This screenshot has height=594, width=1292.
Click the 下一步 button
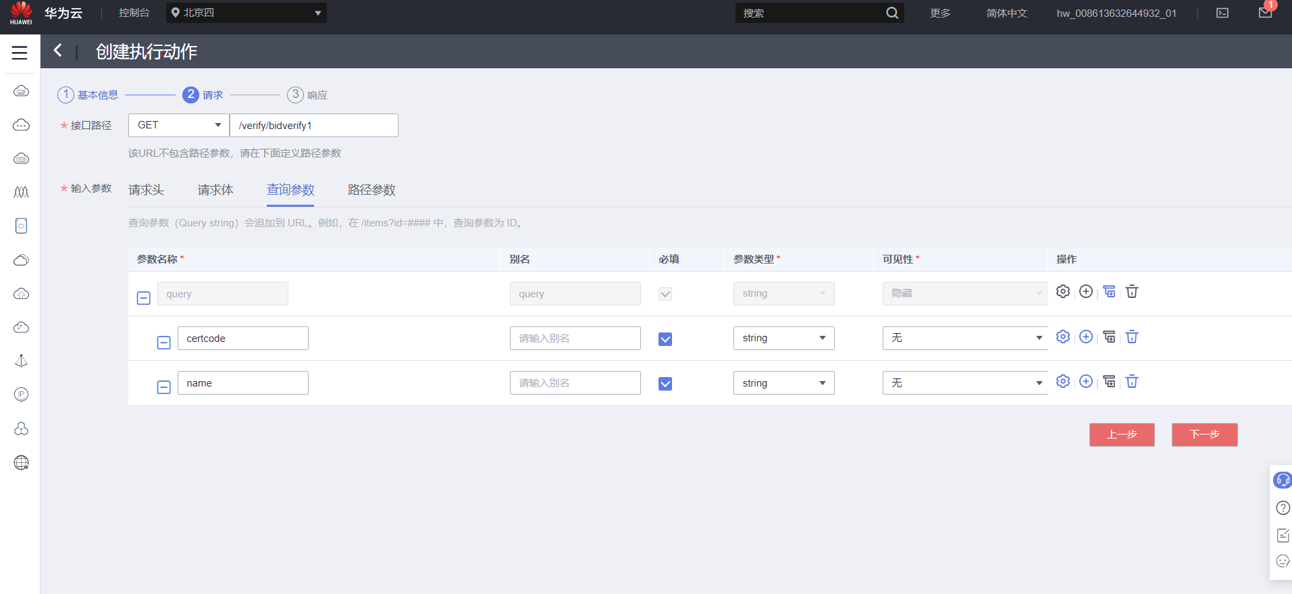(x=1205, y=435)
